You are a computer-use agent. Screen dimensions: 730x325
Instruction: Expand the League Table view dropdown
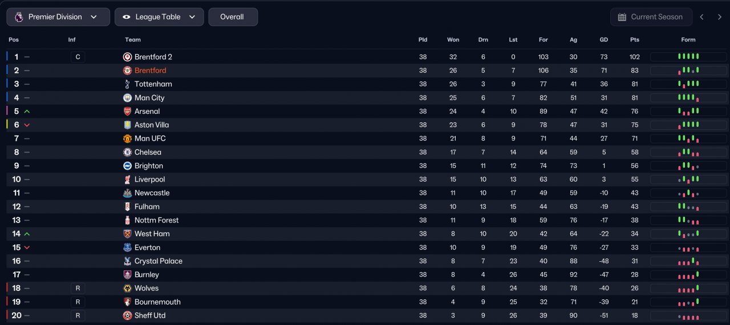tap(159, 17)
